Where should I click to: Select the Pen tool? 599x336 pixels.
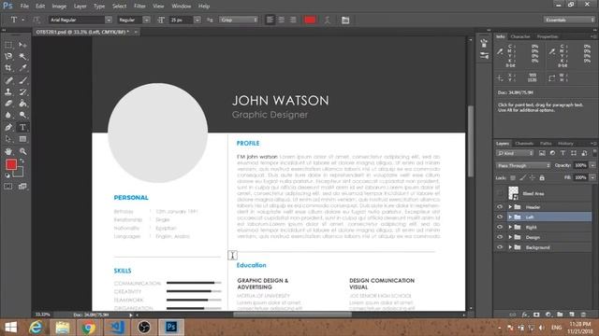8,127
